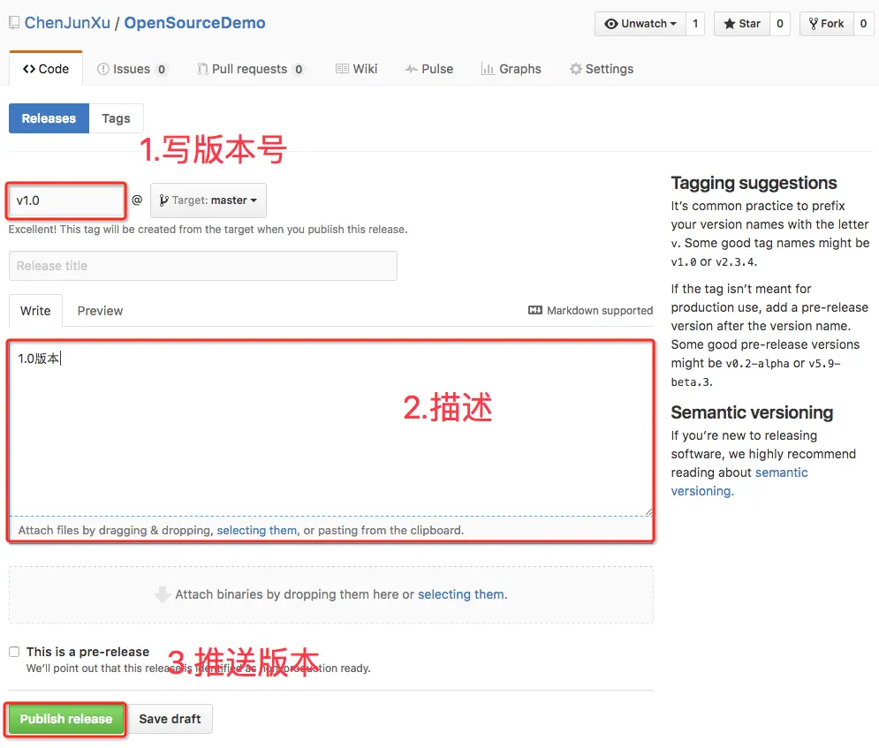
Task: Open ChenJunXu profile link
Action: [67, 22]
